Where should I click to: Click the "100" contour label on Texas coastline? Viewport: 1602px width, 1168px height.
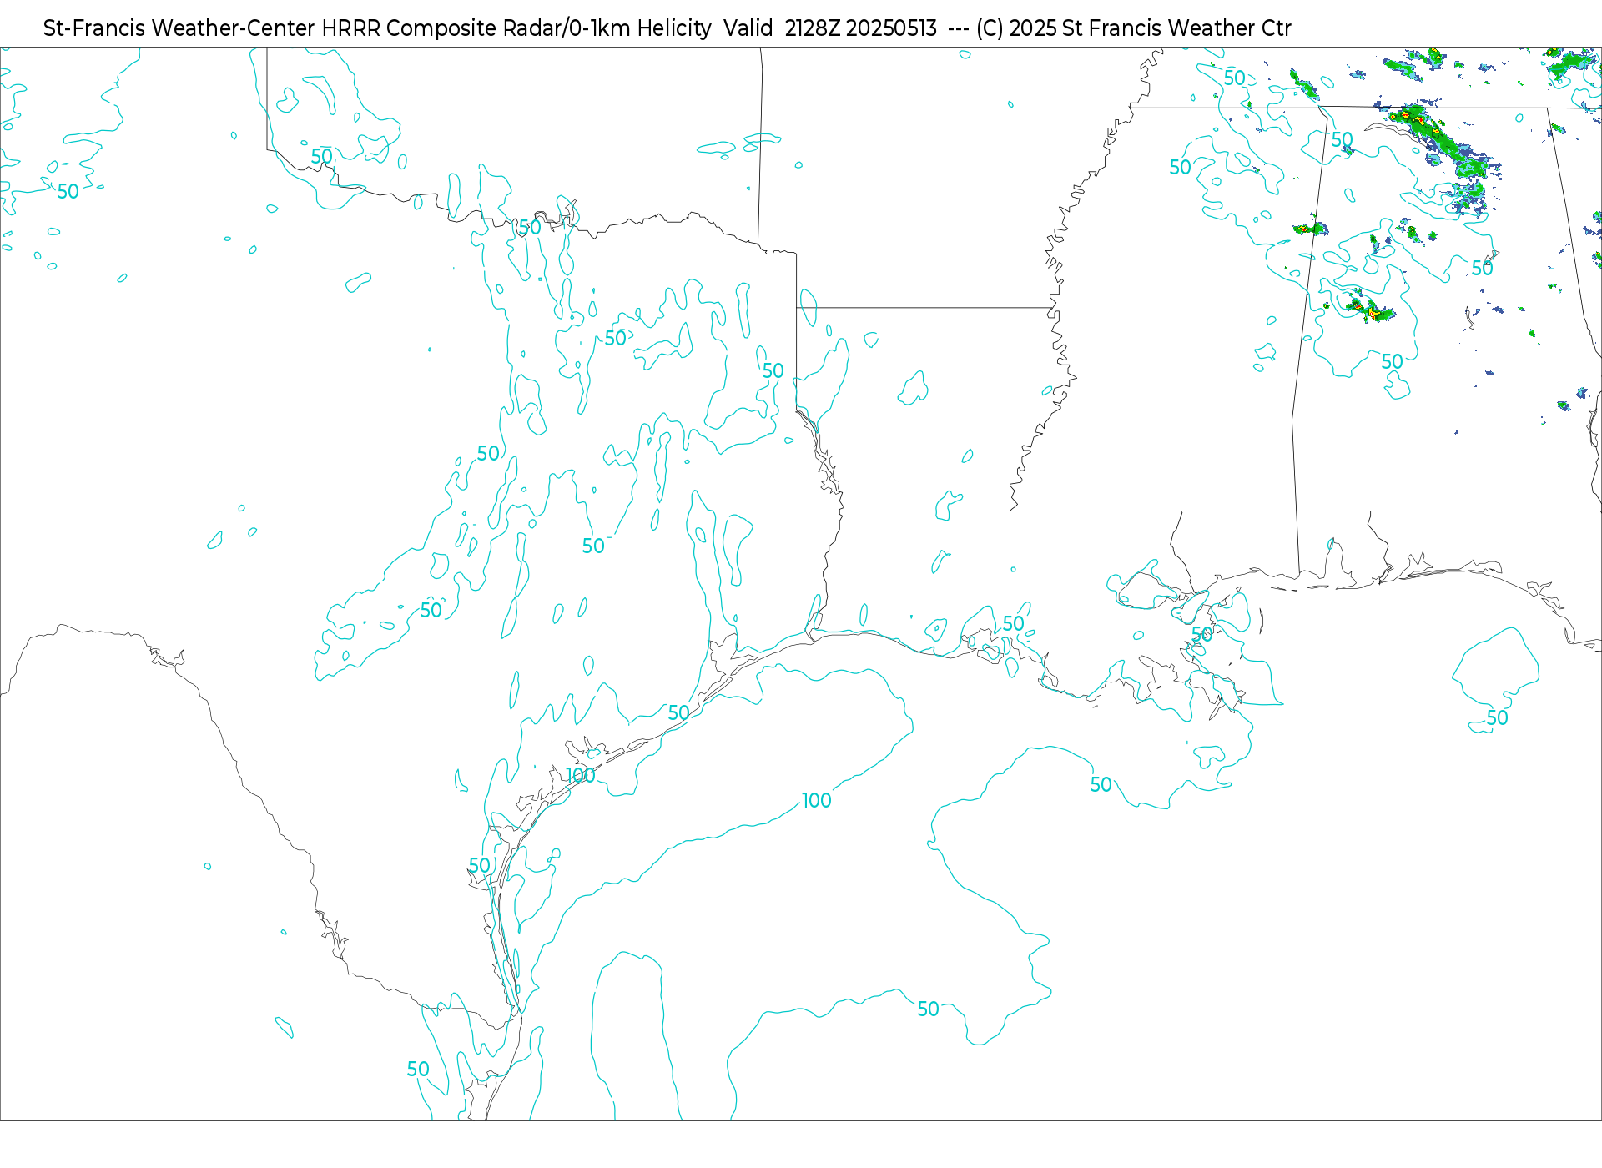(581, 776)
